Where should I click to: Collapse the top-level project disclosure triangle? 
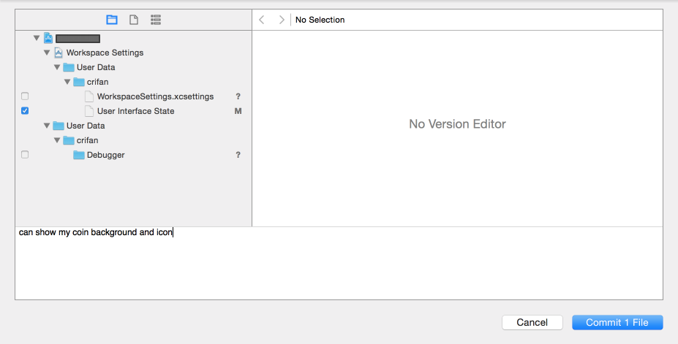[x=37, y=38]
